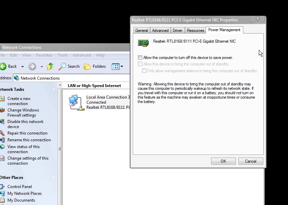288x205 pixels.
Task: Click the Realtek NIC card icon in Properties
Action: (143, 43)
